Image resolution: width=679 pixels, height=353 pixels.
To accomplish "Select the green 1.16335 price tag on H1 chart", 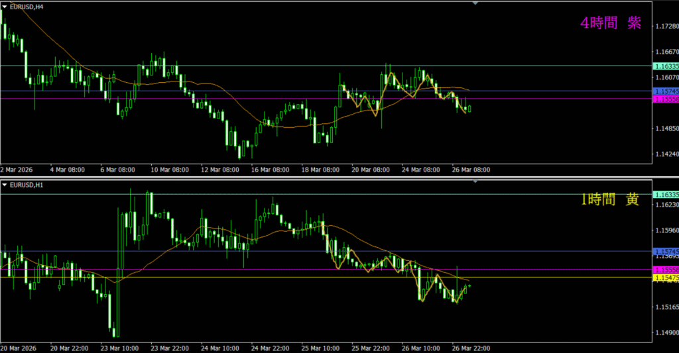I will pos(665,195).
